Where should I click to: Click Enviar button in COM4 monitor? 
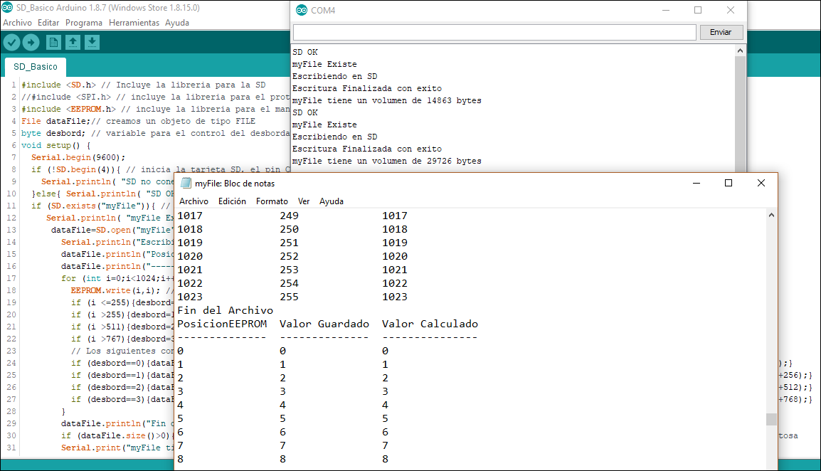[721, 32]
